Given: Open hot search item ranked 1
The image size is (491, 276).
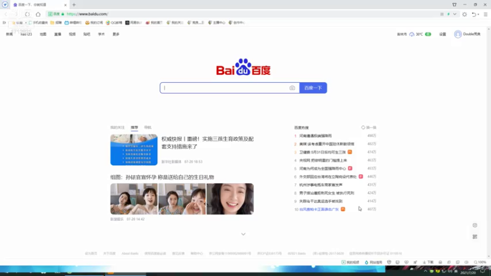Looking at the screenshot, I should (315, 136).
